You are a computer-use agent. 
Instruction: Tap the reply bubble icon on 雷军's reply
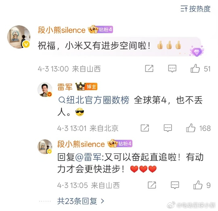168,128
